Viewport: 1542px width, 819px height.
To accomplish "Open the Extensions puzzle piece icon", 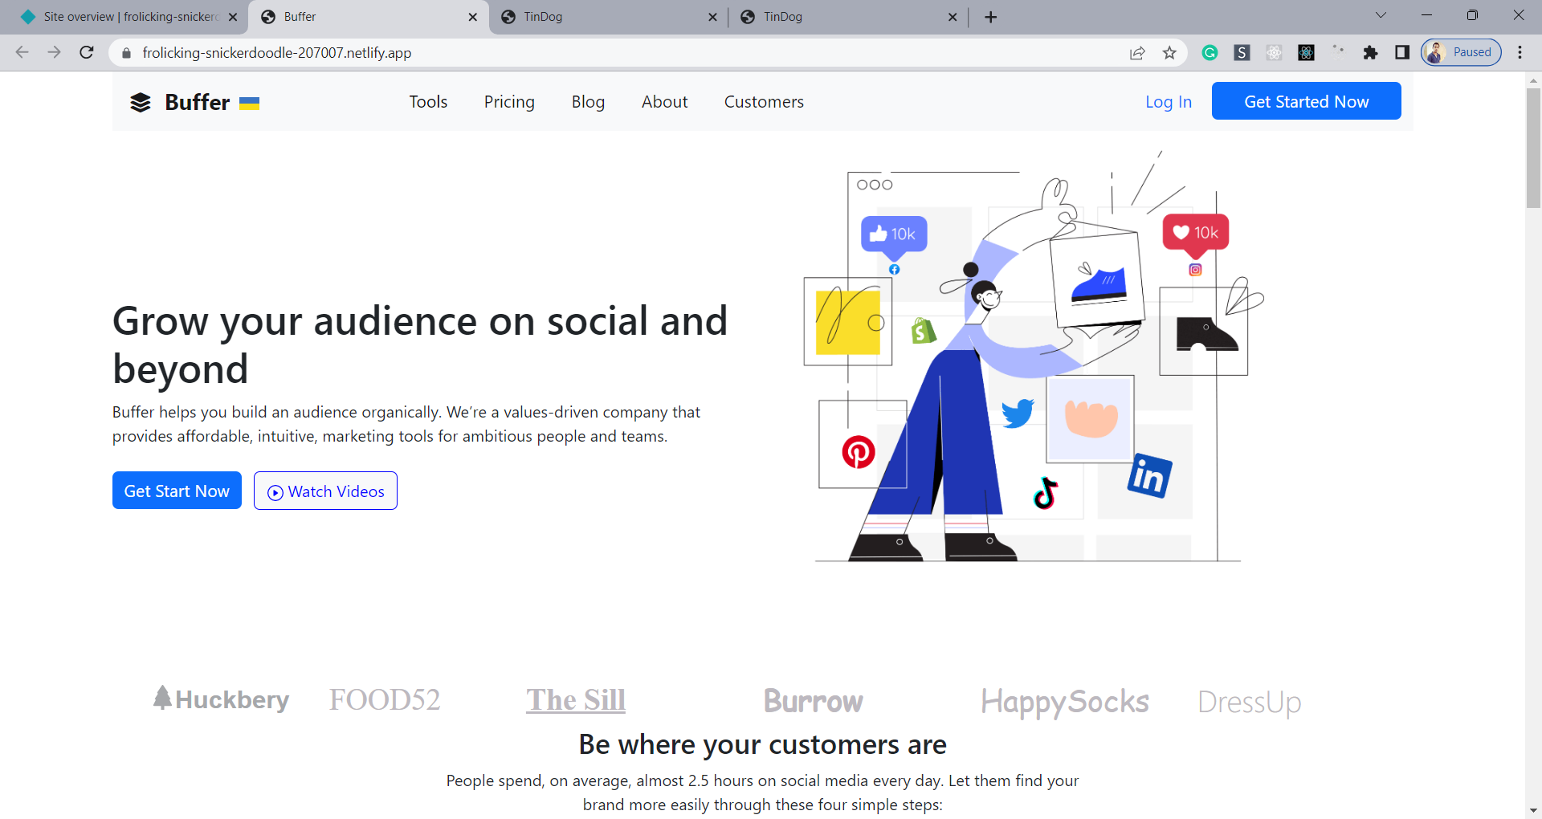I will (1370, 53).
